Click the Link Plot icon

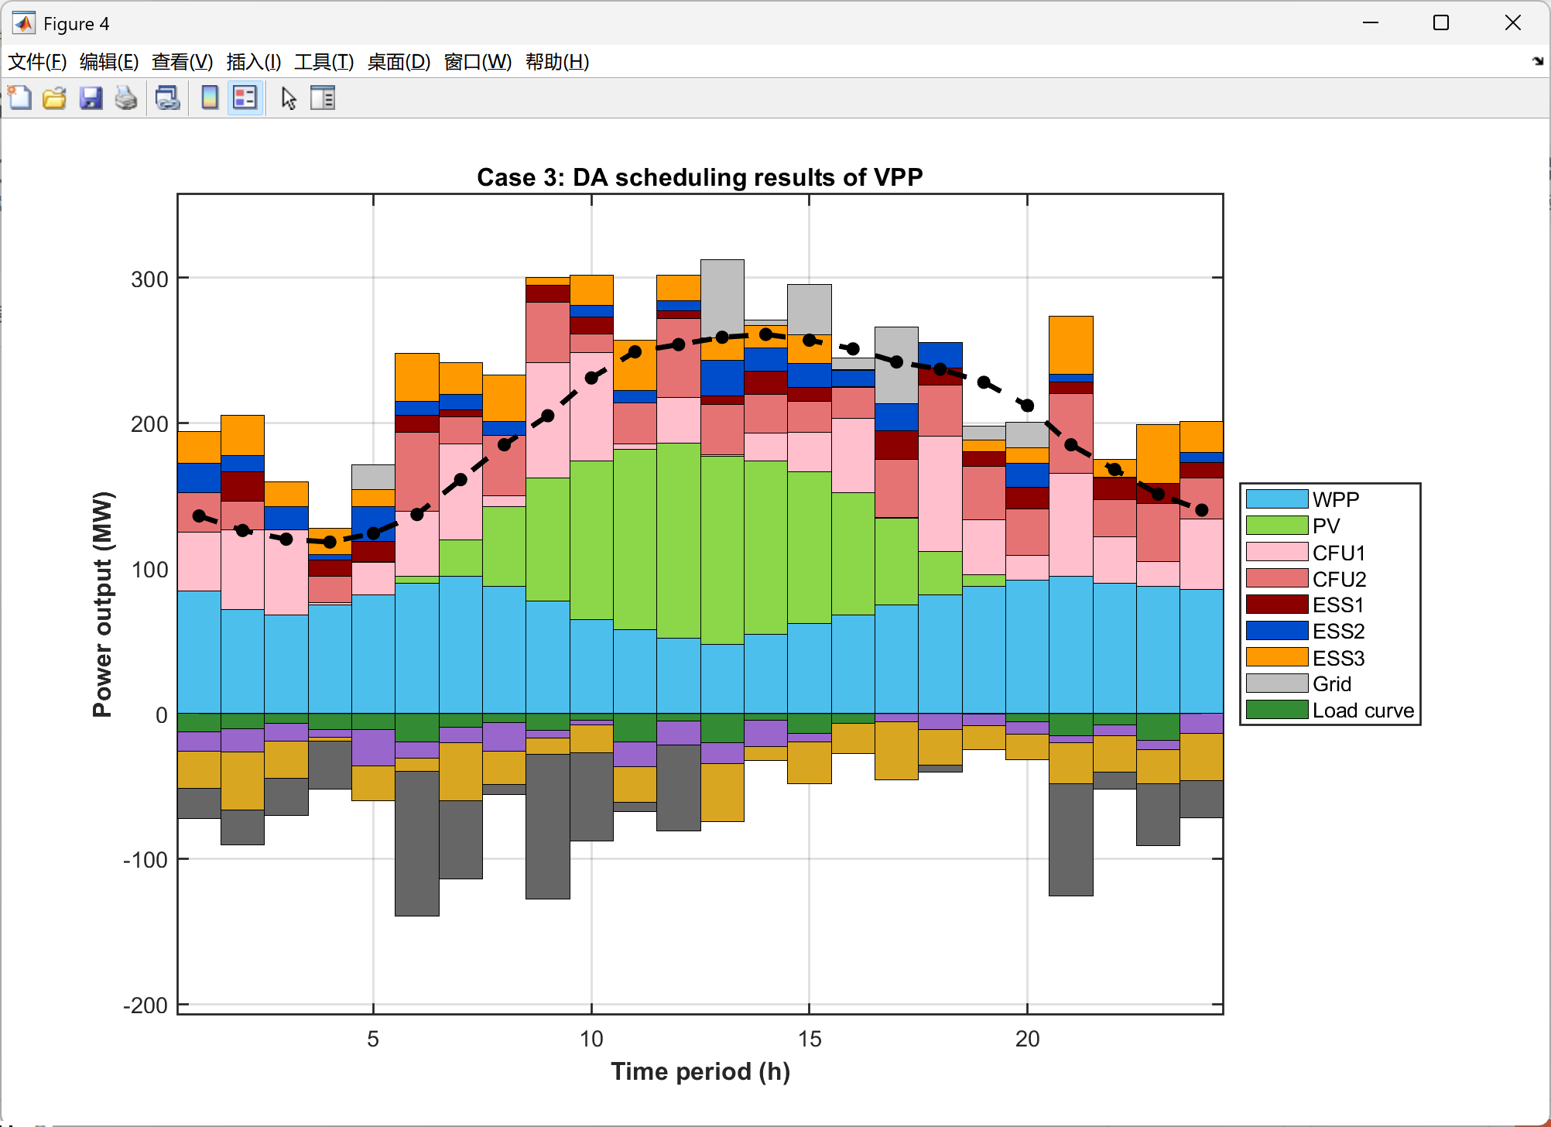(x=167, y=98)
